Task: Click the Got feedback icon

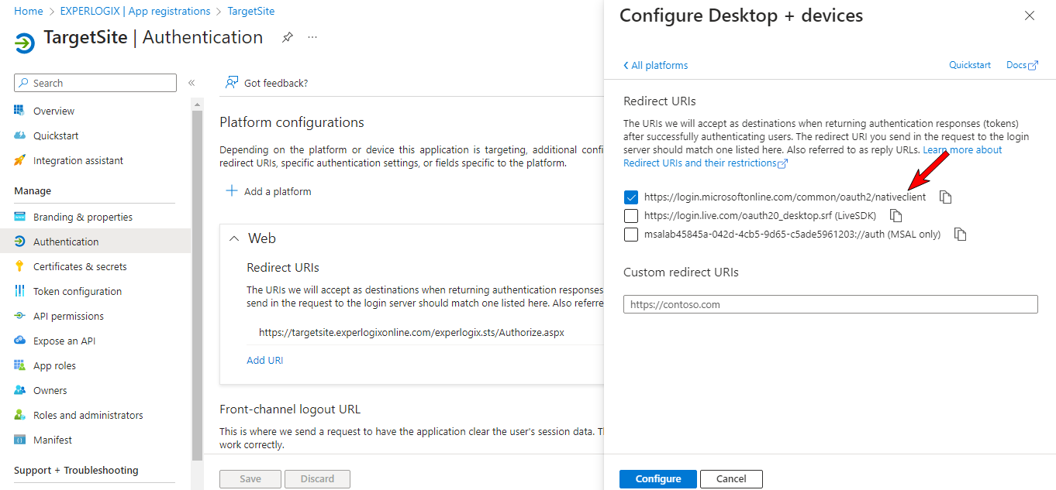Action: 231,83
